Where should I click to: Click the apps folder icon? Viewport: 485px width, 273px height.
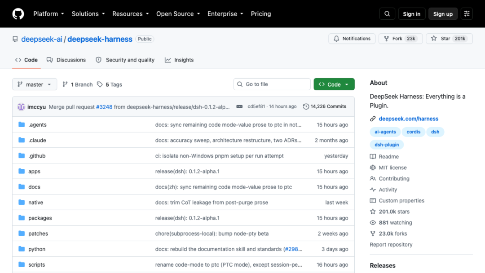tap(22, 171)
